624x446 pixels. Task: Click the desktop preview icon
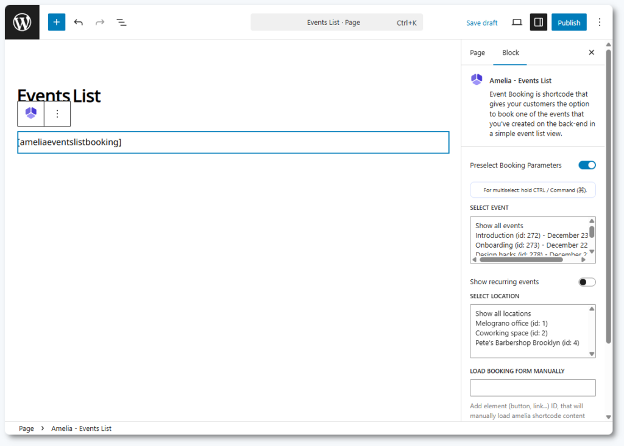coord(517,23)
